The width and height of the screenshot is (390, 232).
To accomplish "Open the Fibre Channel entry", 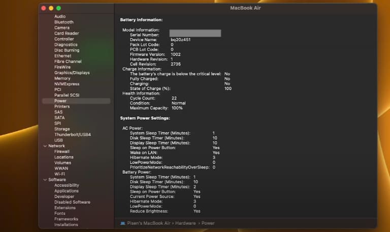I will coord(68,61).
